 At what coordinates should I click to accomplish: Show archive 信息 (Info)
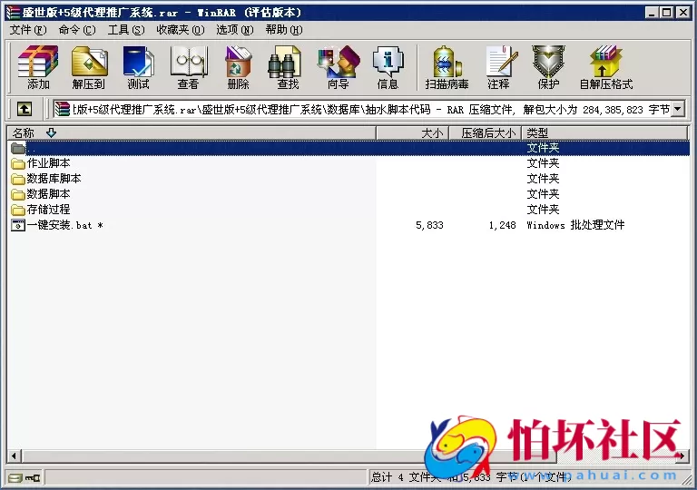tap(388, 67)
